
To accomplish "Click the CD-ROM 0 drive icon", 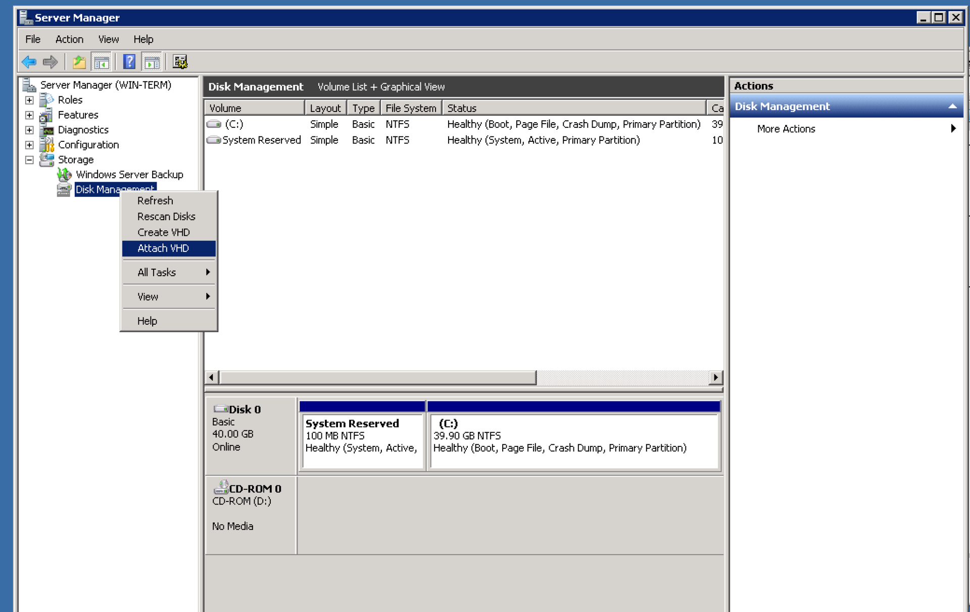I will [x=221, y=488].
